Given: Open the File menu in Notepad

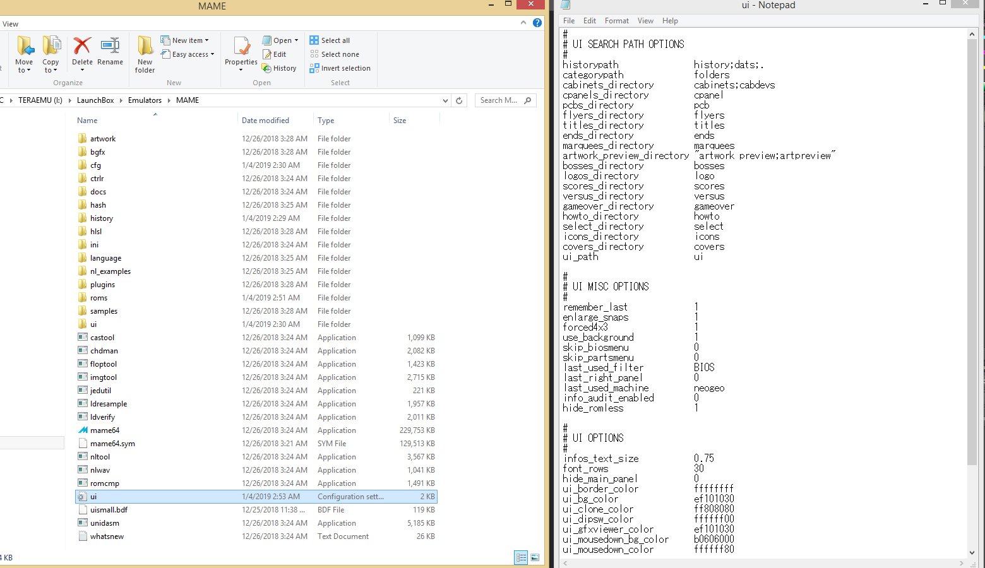Looking at the screenshot, I should click(569, 21).
